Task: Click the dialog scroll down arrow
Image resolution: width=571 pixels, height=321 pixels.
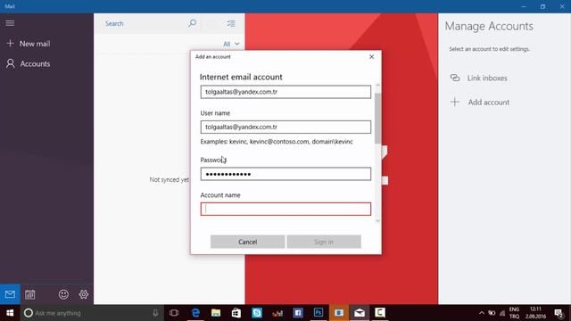Action: coord(377,220)
